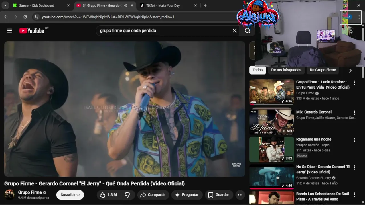Open options for Regalame una noche
Image resolution: width=365 pixels, height=205 pixels.
(x=354, y=140)
